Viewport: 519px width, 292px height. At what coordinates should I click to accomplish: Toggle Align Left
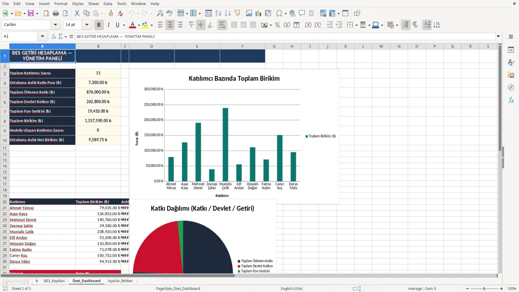pos(161,25)
